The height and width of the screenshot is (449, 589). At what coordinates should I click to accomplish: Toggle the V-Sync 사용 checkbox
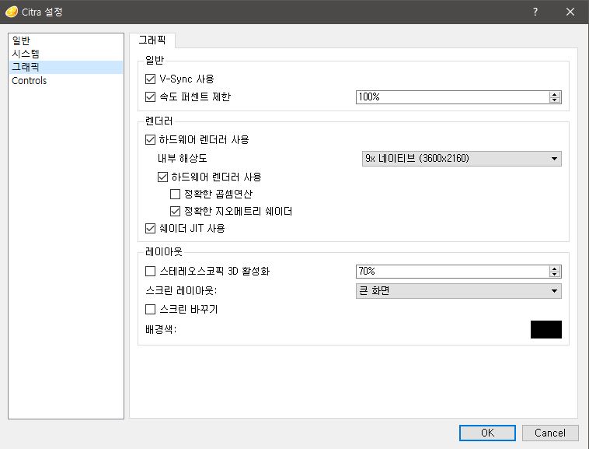151,79
